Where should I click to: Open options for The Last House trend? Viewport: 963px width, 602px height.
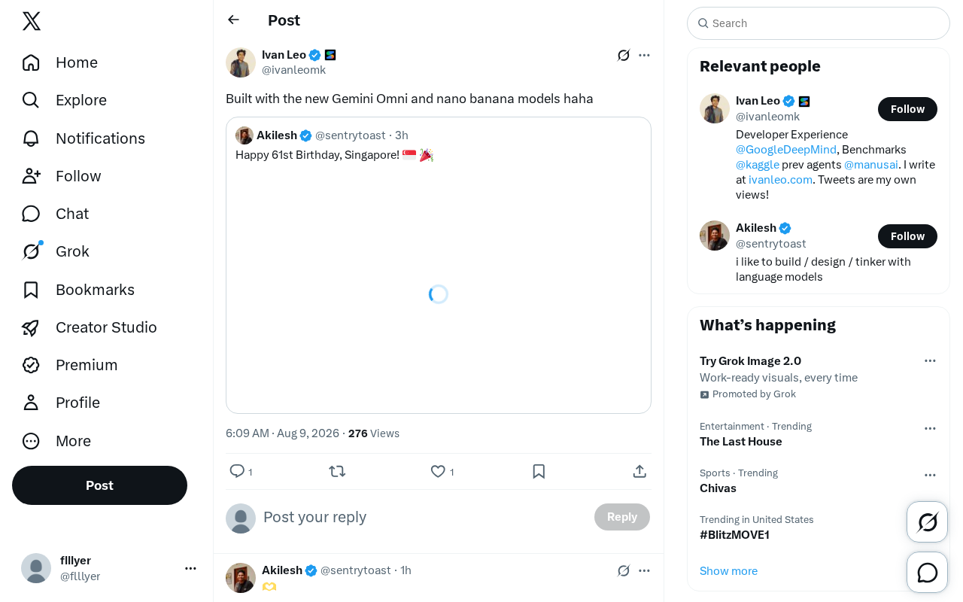pyautogui.click(x=930, y=428)
